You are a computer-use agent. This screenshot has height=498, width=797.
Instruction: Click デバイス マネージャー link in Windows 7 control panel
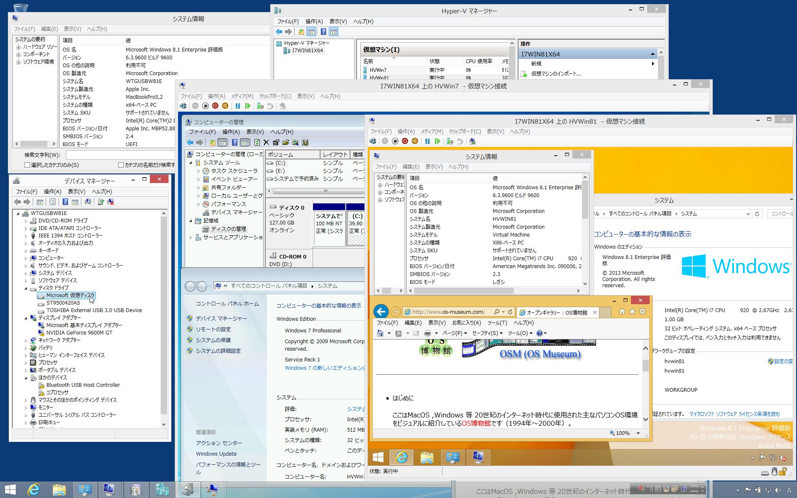[221, 319]
